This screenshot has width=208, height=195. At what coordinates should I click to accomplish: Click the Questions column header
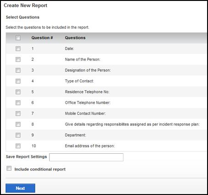(x=75, y=38)
